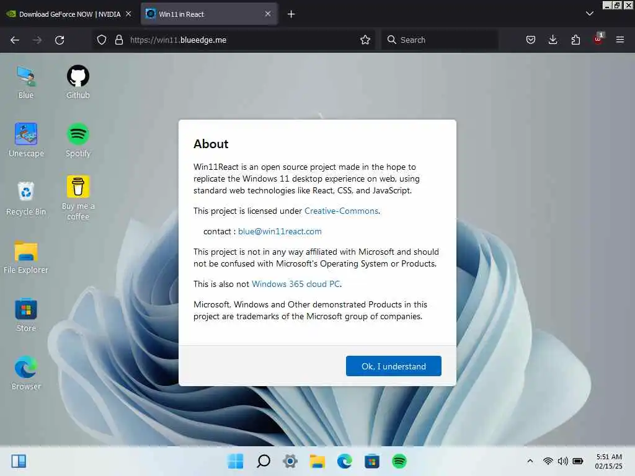Reload the current page
635x476 pixels.
pos(60,40)
